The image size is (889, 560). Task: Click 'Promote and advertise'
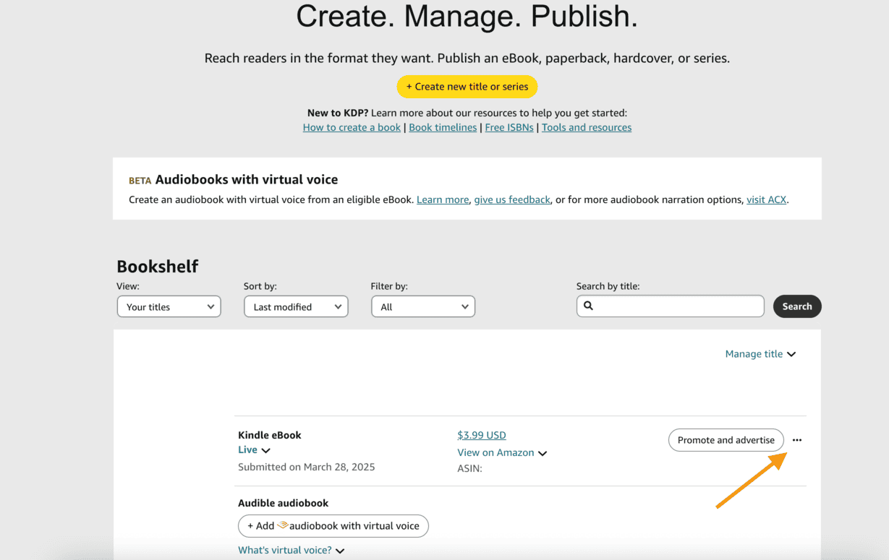[726, 440]
